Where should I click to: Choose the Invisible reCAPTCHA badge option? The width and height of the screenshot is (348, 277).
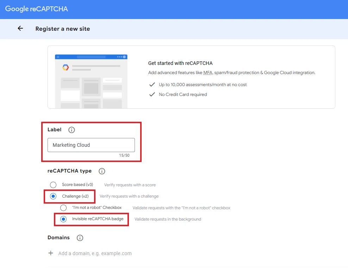tap(63, 219)
